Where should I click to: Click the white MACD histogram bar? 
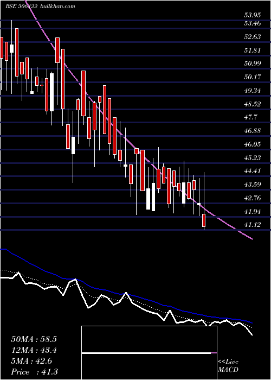coord(146,353)
